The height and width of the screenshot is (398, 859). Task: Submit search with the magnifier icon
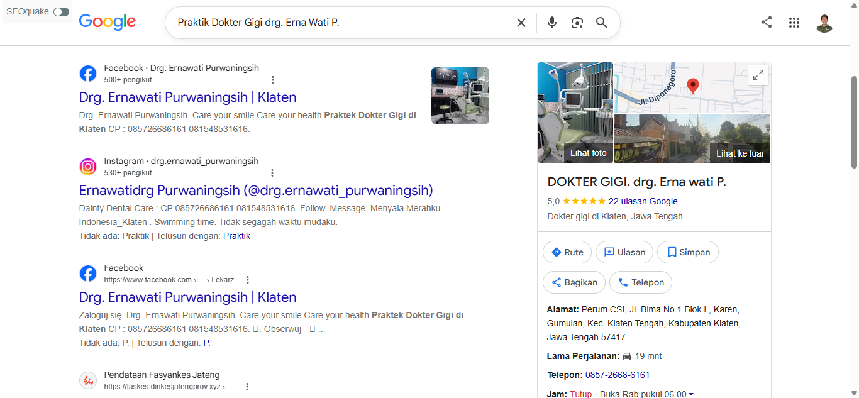tap(602, 23)
